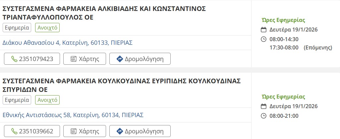Viewport: 340px width, 139px height.
Task: Click map icon on first pharmacy's Χάρτης button
Action: point(74,59)
